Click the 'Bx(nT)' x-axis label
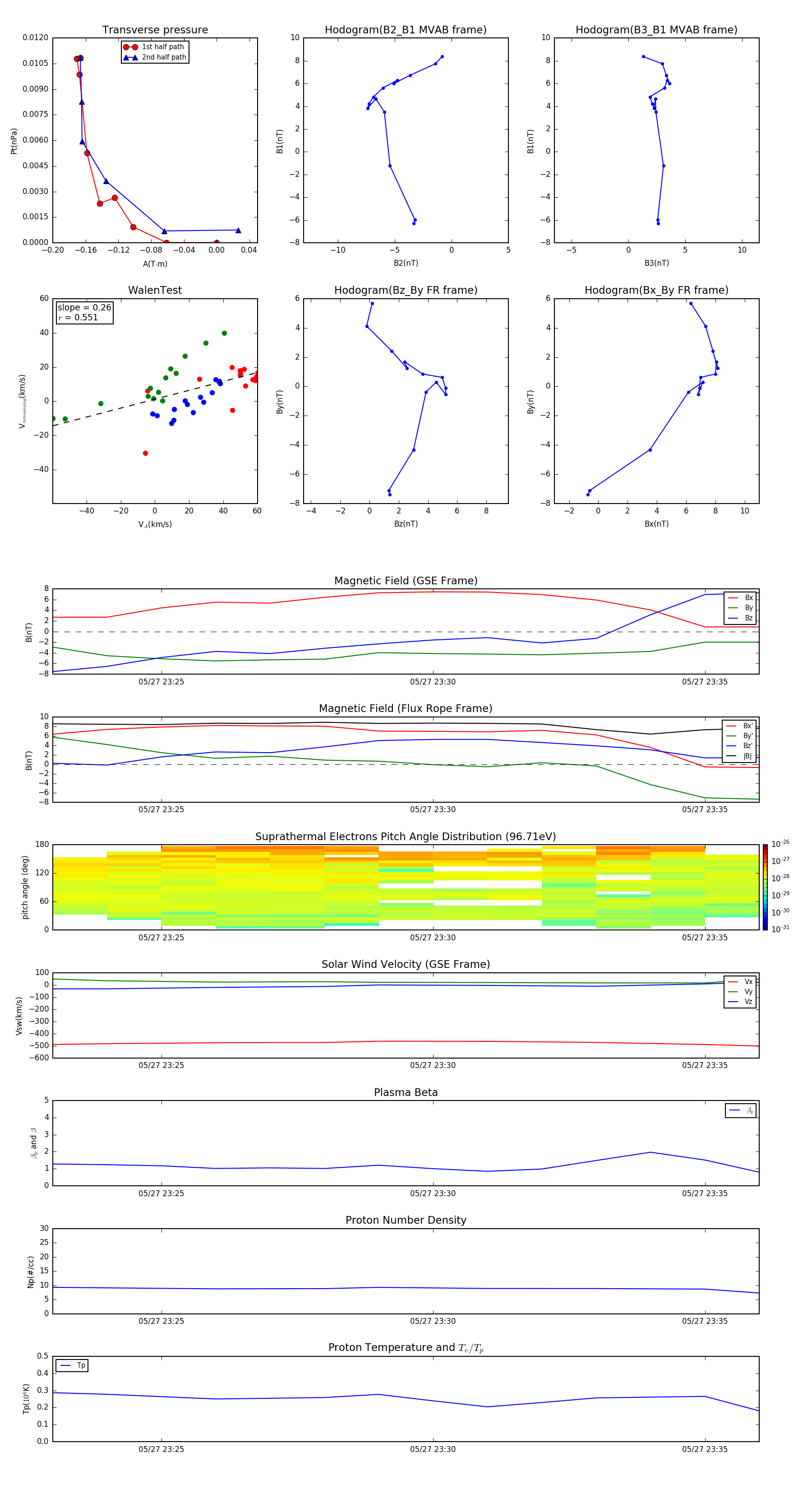The image size is (812, 1489). (x=656, y=524)
